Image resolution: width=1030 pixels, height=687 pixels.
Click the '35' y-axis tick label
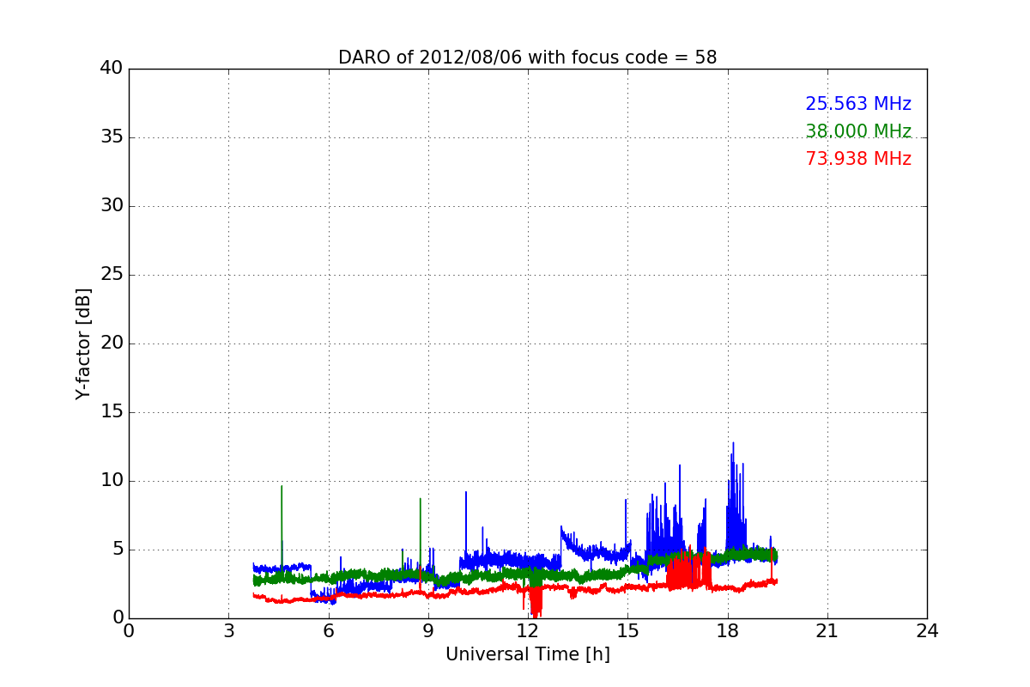112,137
